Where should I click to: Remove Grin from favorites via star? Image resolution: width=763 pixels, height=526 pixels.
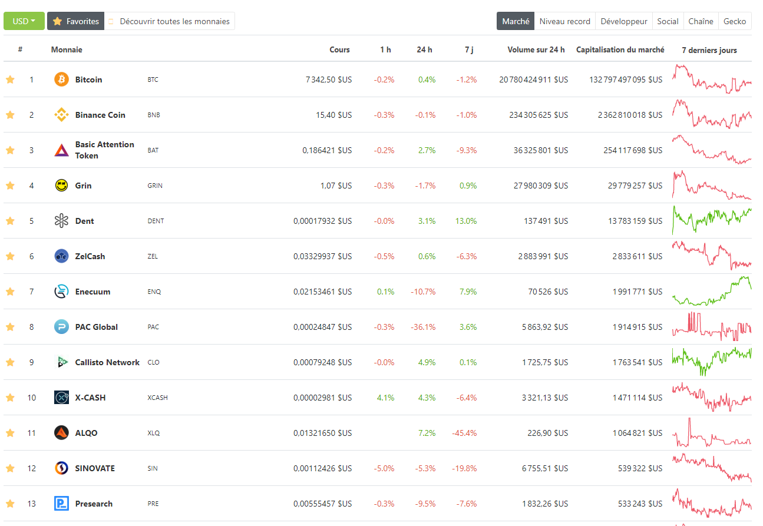pos(10,186)
